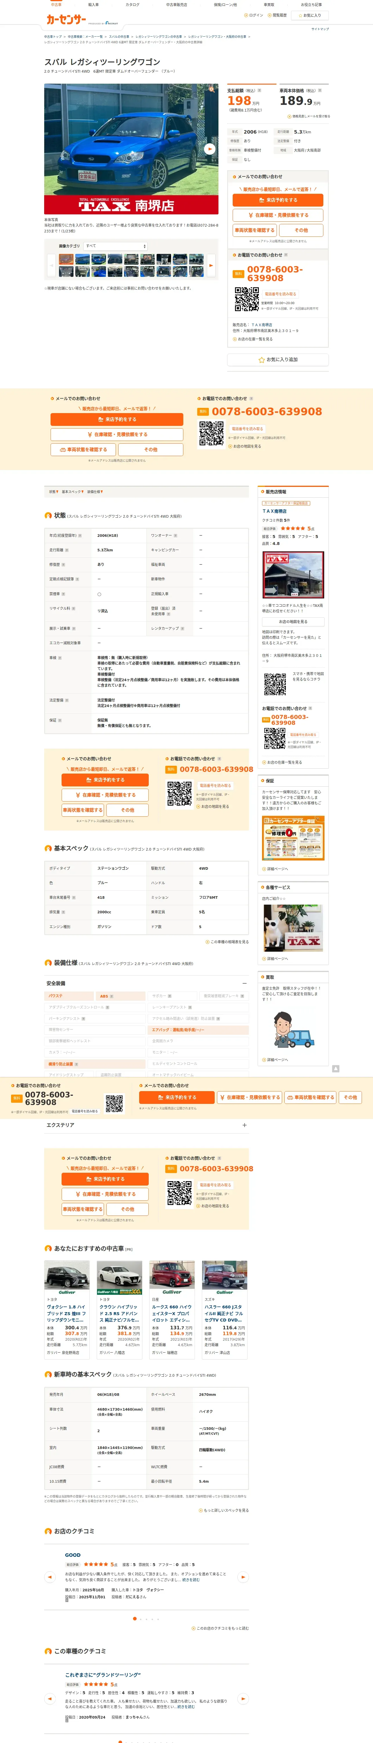373x1743 pixels.
Task: Click help icon beside 車台末尾番号
Action: [x=74, y=897]
